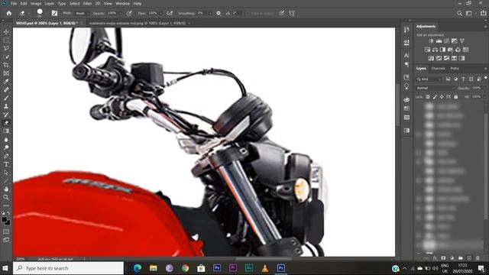This screenshot has width=489, height=275.
Task: Select the Crop tool
Action: point(6,65)
